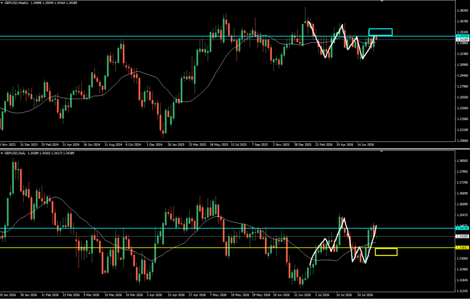Click the GBPUSD,Daily chart title text
The image size is (470, 299).
click(15, 153)
